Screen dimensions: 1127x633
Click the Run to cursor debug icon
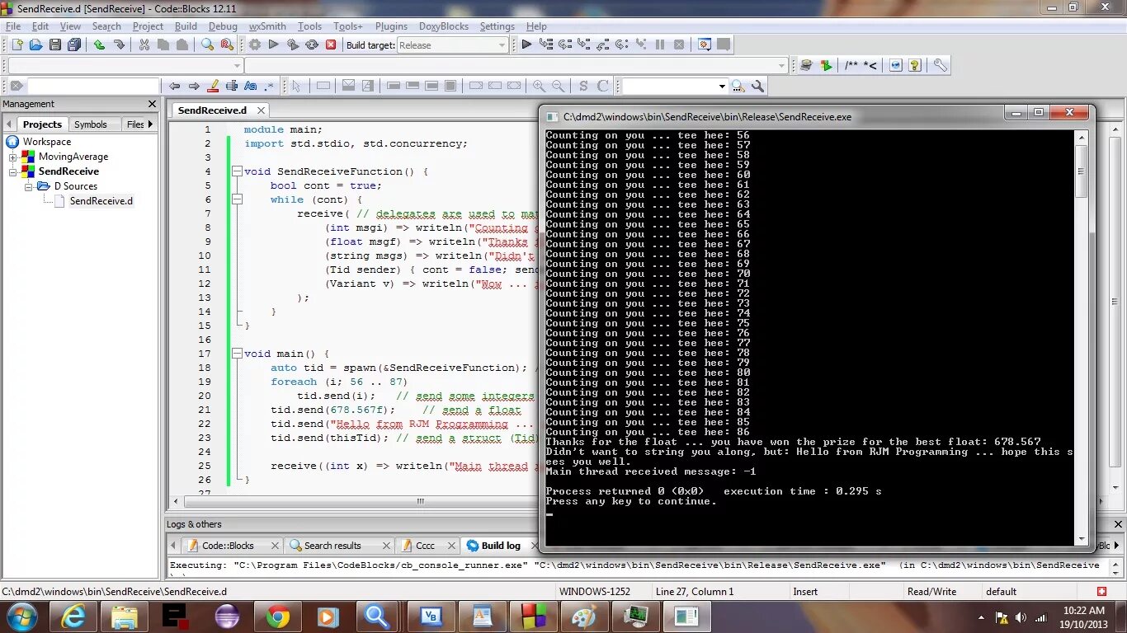pos(546,45)
